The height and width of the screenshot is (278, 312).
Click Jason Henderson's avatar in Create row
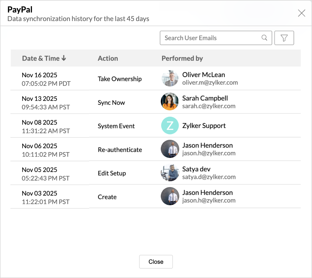pyautogui.click(x=170, y=196)
